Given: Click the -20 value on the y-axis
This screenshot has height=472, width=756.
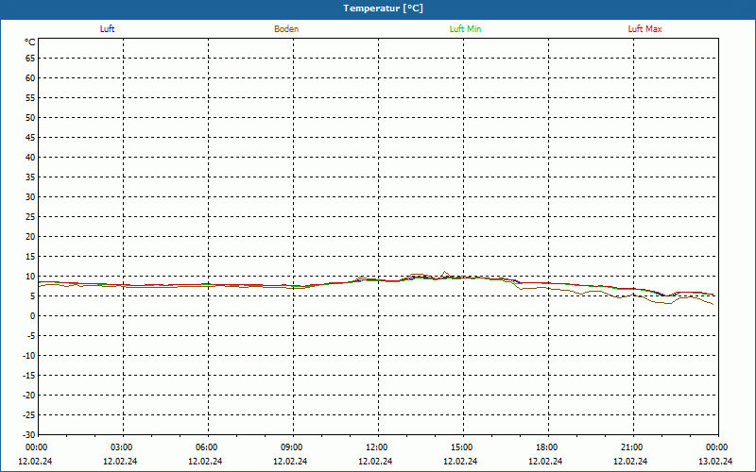Looking at the screenshot, I should point(29,396).
